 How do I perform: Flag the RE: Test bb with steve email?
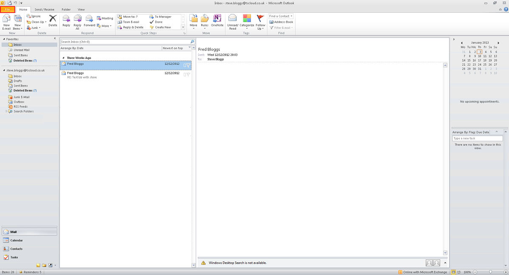tap(188, 75)
